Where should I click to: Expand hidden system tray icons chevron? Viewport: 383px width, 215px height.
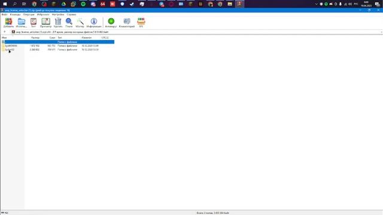(x=317, y=4)
